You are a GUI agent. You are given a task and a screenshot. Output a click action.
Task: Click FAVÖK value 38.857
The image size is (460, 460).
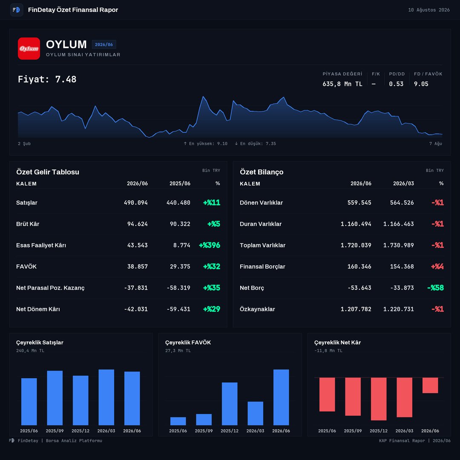click(137, 266)
